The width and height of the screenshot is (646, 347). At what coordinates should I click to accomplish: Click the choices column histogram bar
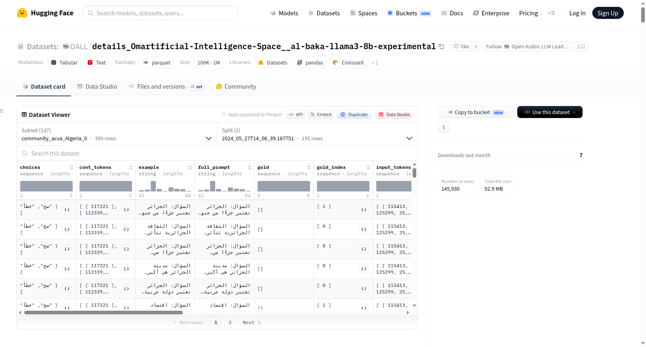click(x=46, y=186)
